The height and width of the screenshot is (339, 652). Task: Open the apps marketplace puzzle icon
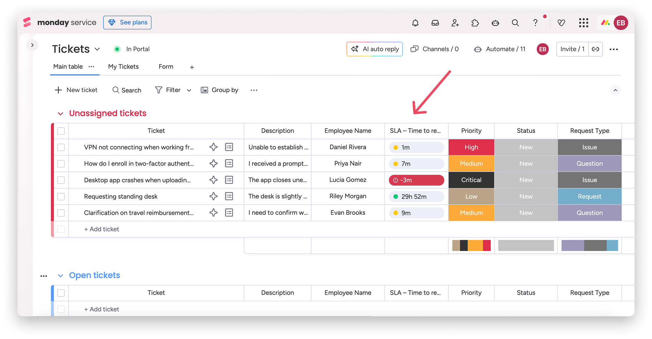click(x=475, y=22)
